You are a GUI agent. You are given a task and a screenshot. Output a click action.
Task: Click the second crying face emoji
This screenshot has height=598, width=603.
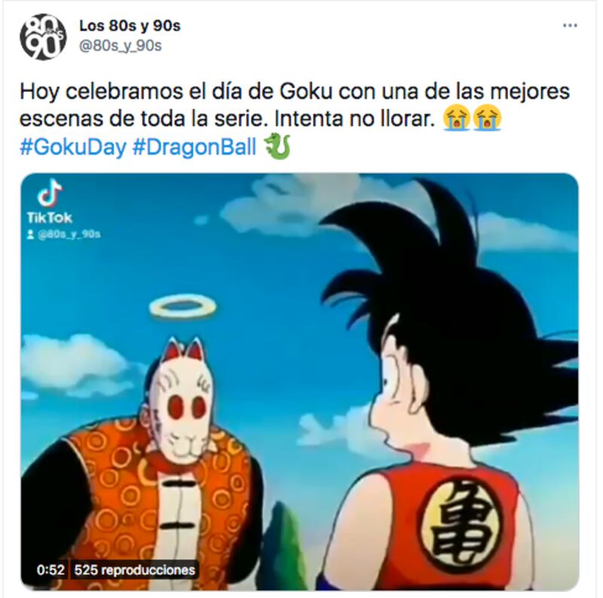[487, 118]
